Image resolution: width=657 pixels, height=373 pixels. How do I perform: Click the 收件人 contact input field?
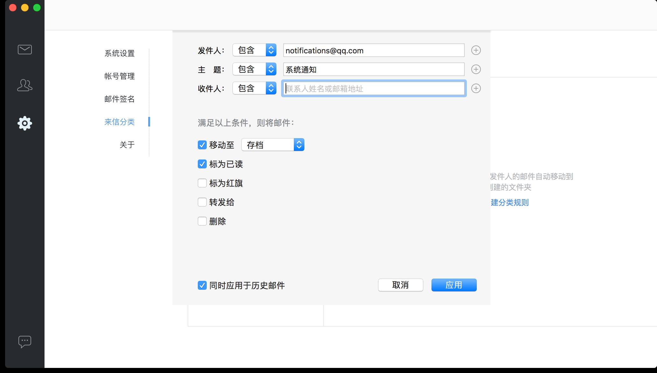374,89
